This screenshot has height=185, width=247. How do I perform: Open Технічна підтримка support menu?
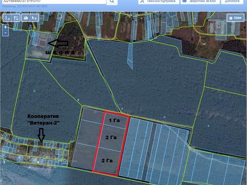pyautogui.click(x=158, y=2)
